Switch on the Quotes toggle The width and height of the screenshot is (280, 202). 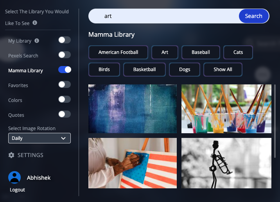(65, 114)
